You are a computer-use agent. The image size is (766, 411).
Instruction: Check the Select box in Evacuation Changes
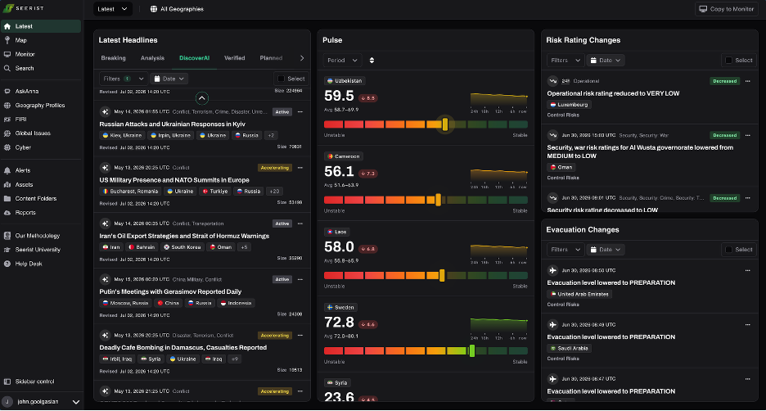point(728,250)
